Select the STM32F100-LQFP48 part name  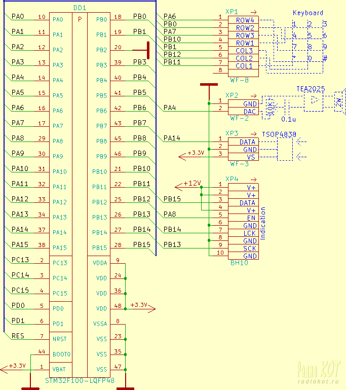(x=80, y=380)
